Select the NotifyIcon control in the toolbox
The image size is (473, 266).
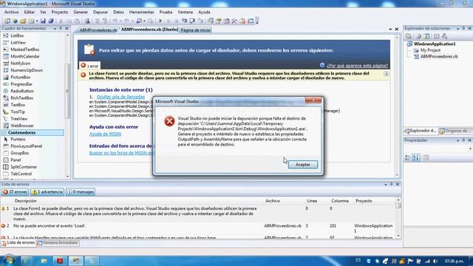click(x=20, y=64)
